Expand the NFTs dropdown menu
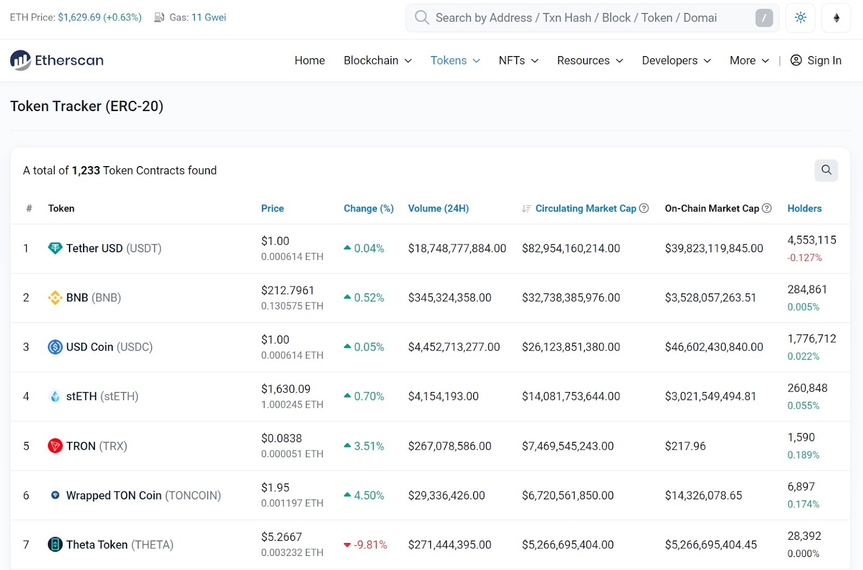Image resolution: width=863 pixels, height=570 pixels. 518,60
